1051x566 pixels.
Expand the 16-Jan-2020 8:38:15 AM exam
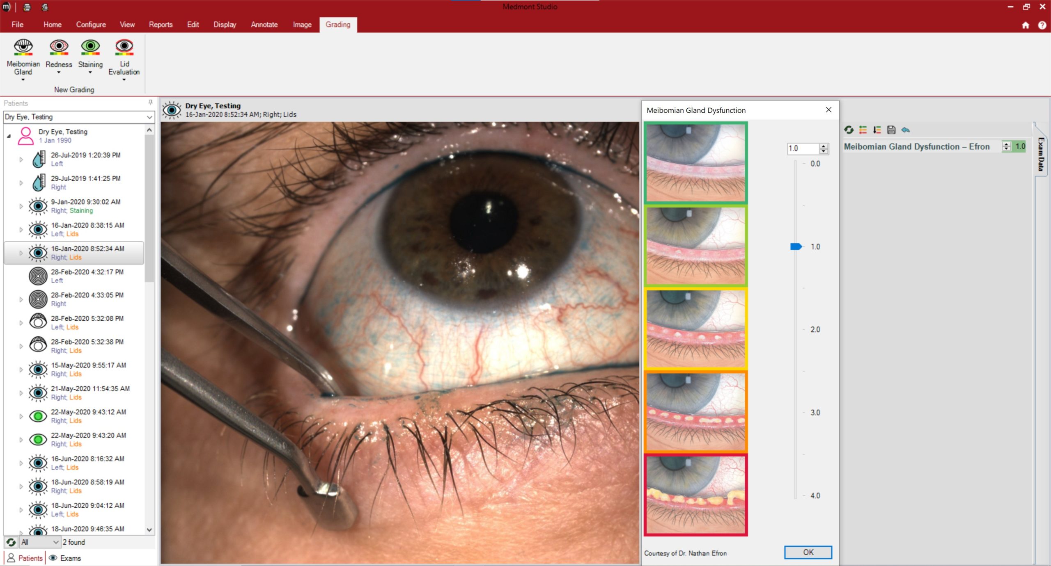point(21,230)
